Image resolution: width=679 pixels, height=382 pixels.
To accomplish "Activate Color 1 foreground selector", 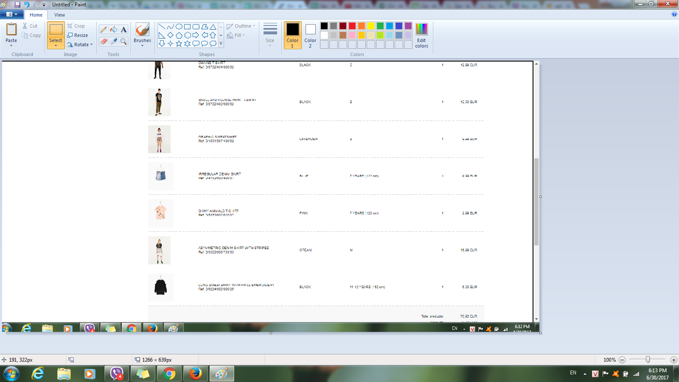I will [292, 35].
